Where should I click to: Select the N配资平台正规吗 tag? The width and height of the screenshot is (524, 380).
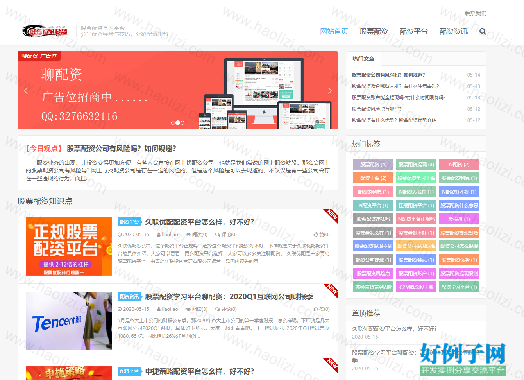(416, 219)
